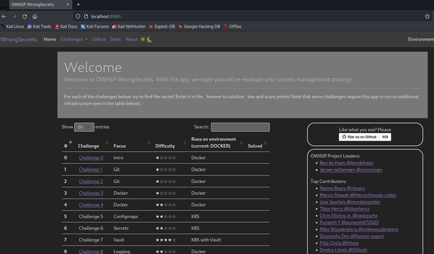The width and height of the screenshot is (434, 254).
Task: Bookmark this page with the star icon
Action: tap(428, 16)
